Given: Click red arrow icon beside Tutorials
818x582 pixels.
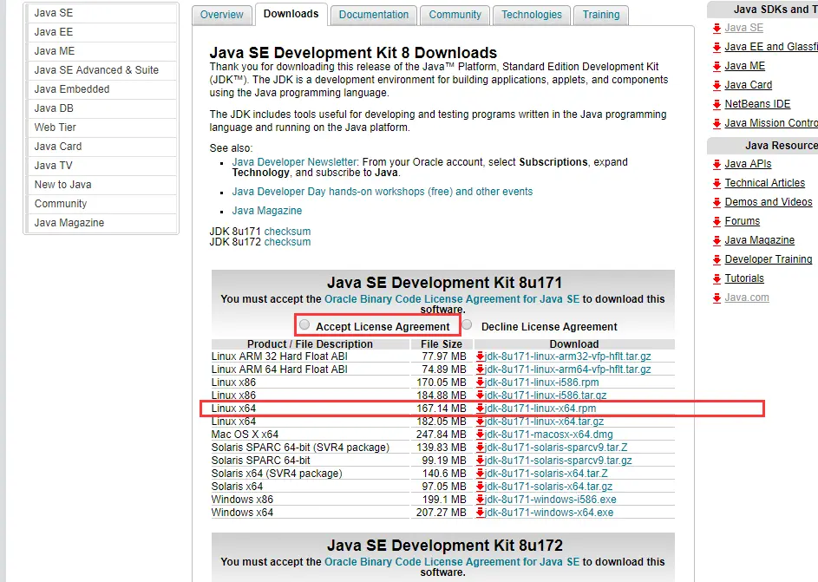Looking at the screenshot, I should (717, 279).
